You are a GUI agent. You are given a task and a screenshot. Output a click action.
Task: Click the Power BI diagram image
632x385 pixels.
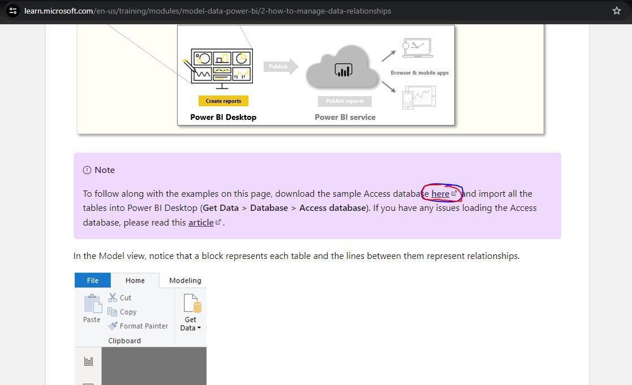coord(316,75)
